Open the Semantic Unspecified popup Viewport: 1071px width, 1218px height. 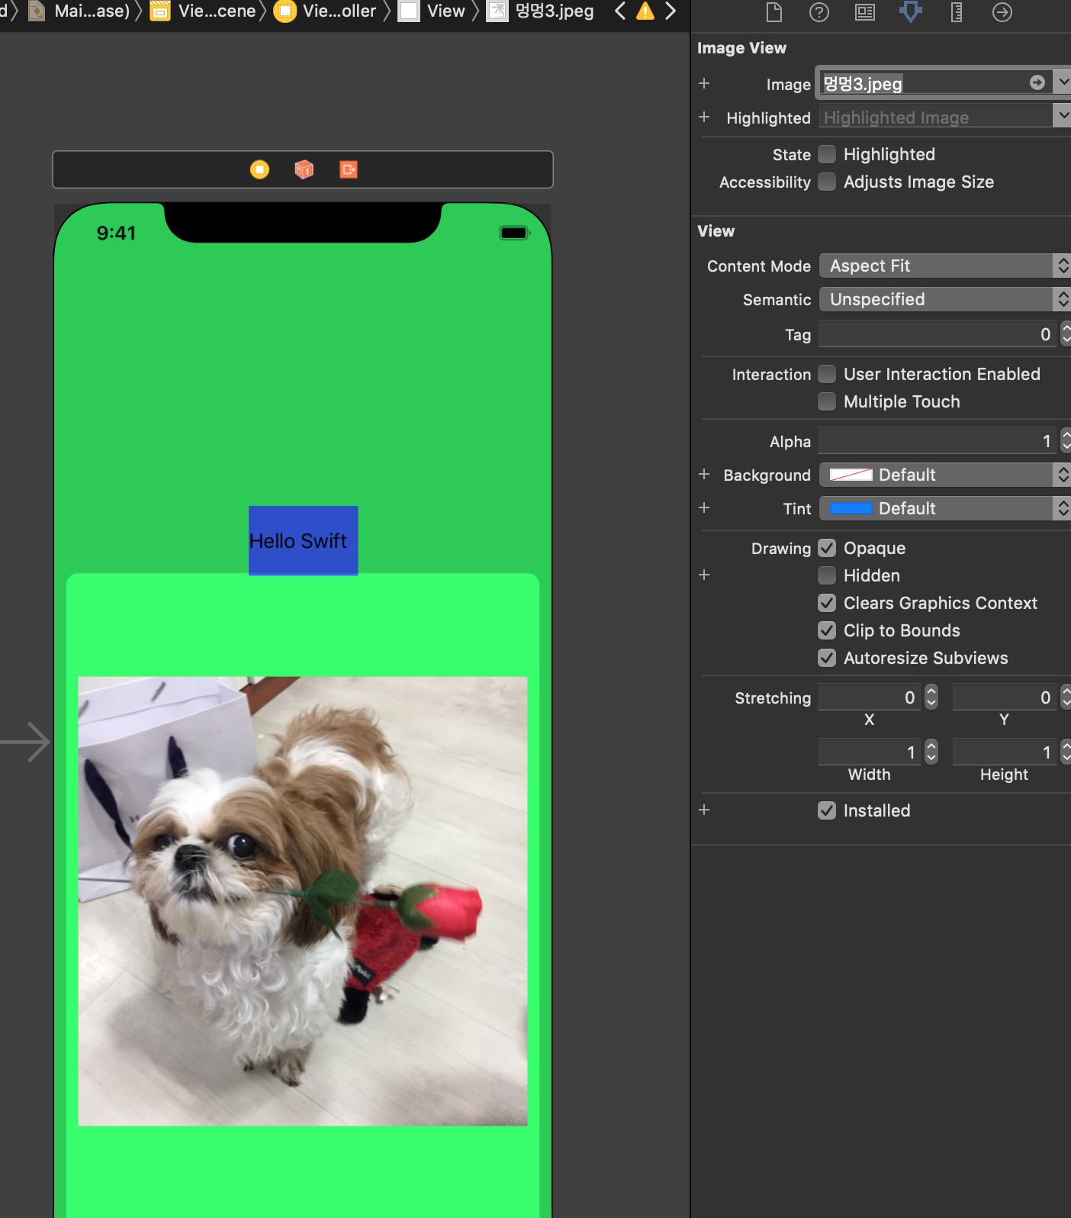945,299
